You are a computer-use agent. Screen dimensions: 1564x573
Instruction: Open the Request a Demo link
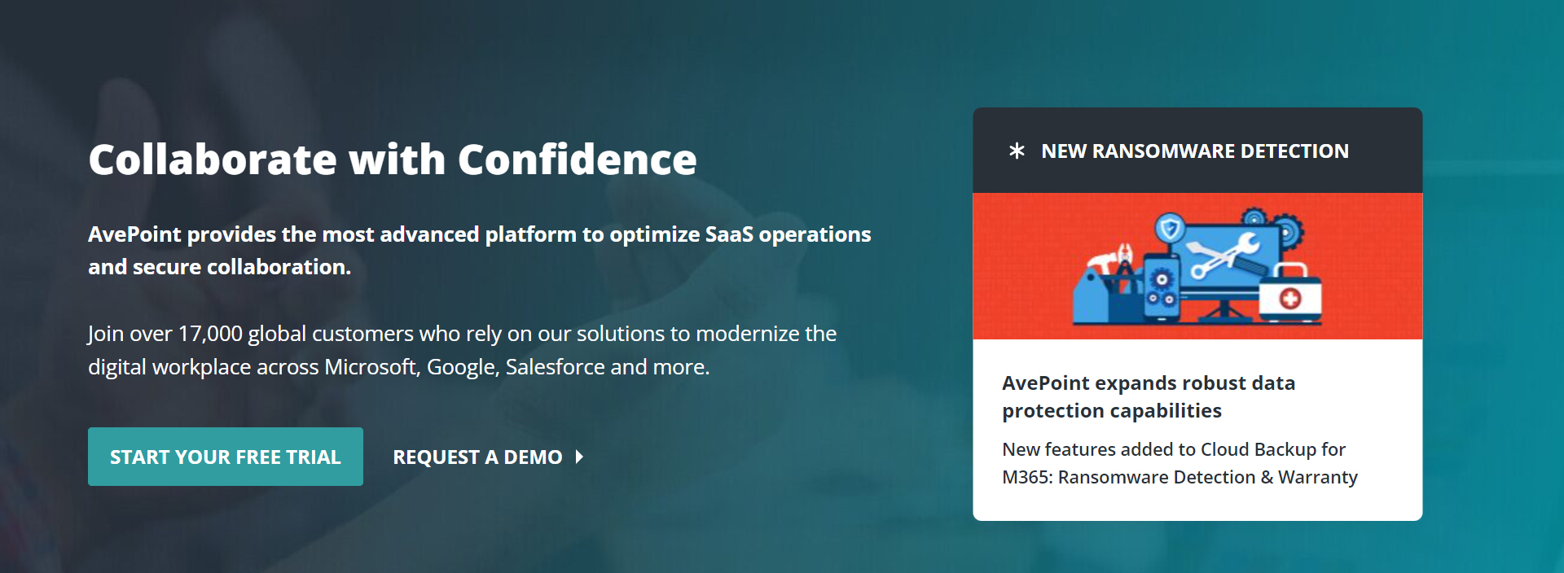tap(477, 457)
